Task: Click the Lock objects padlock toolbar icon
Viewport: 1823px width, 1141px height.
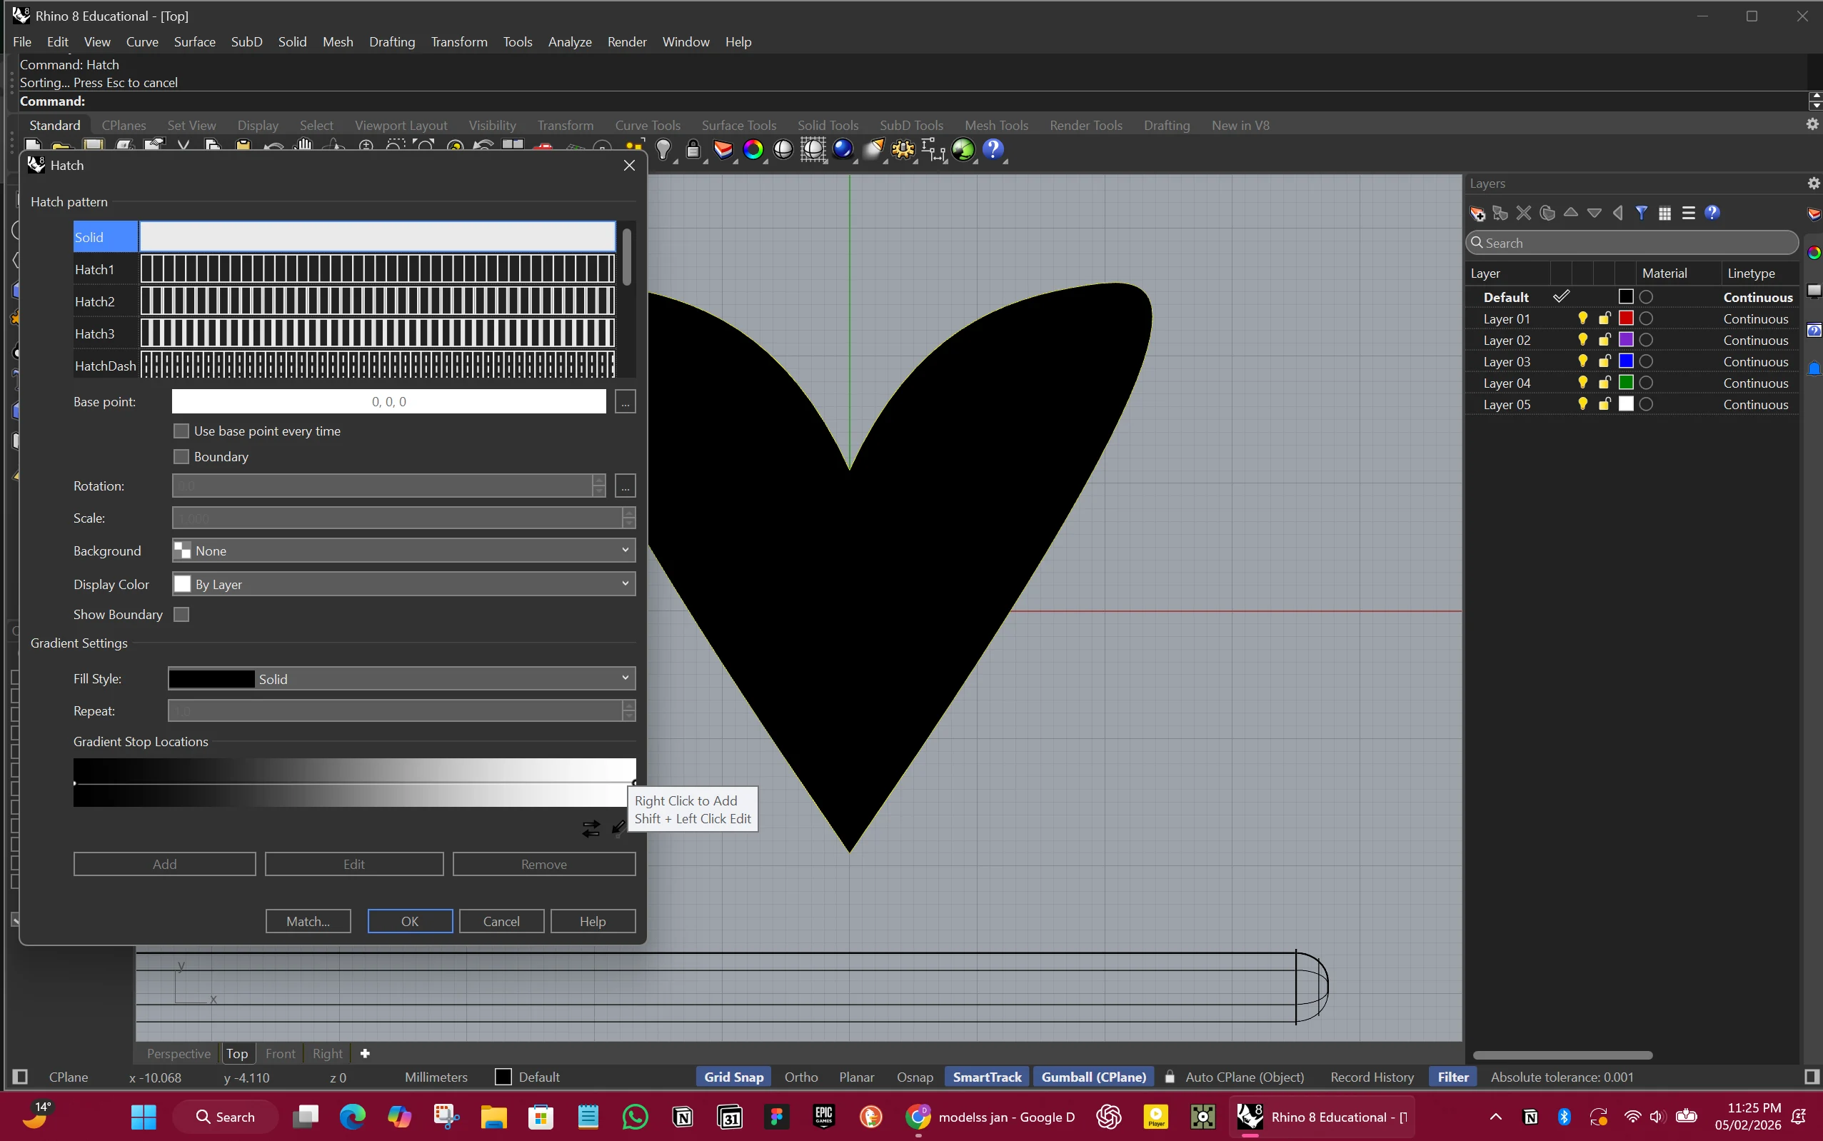Action: (693, 149)
